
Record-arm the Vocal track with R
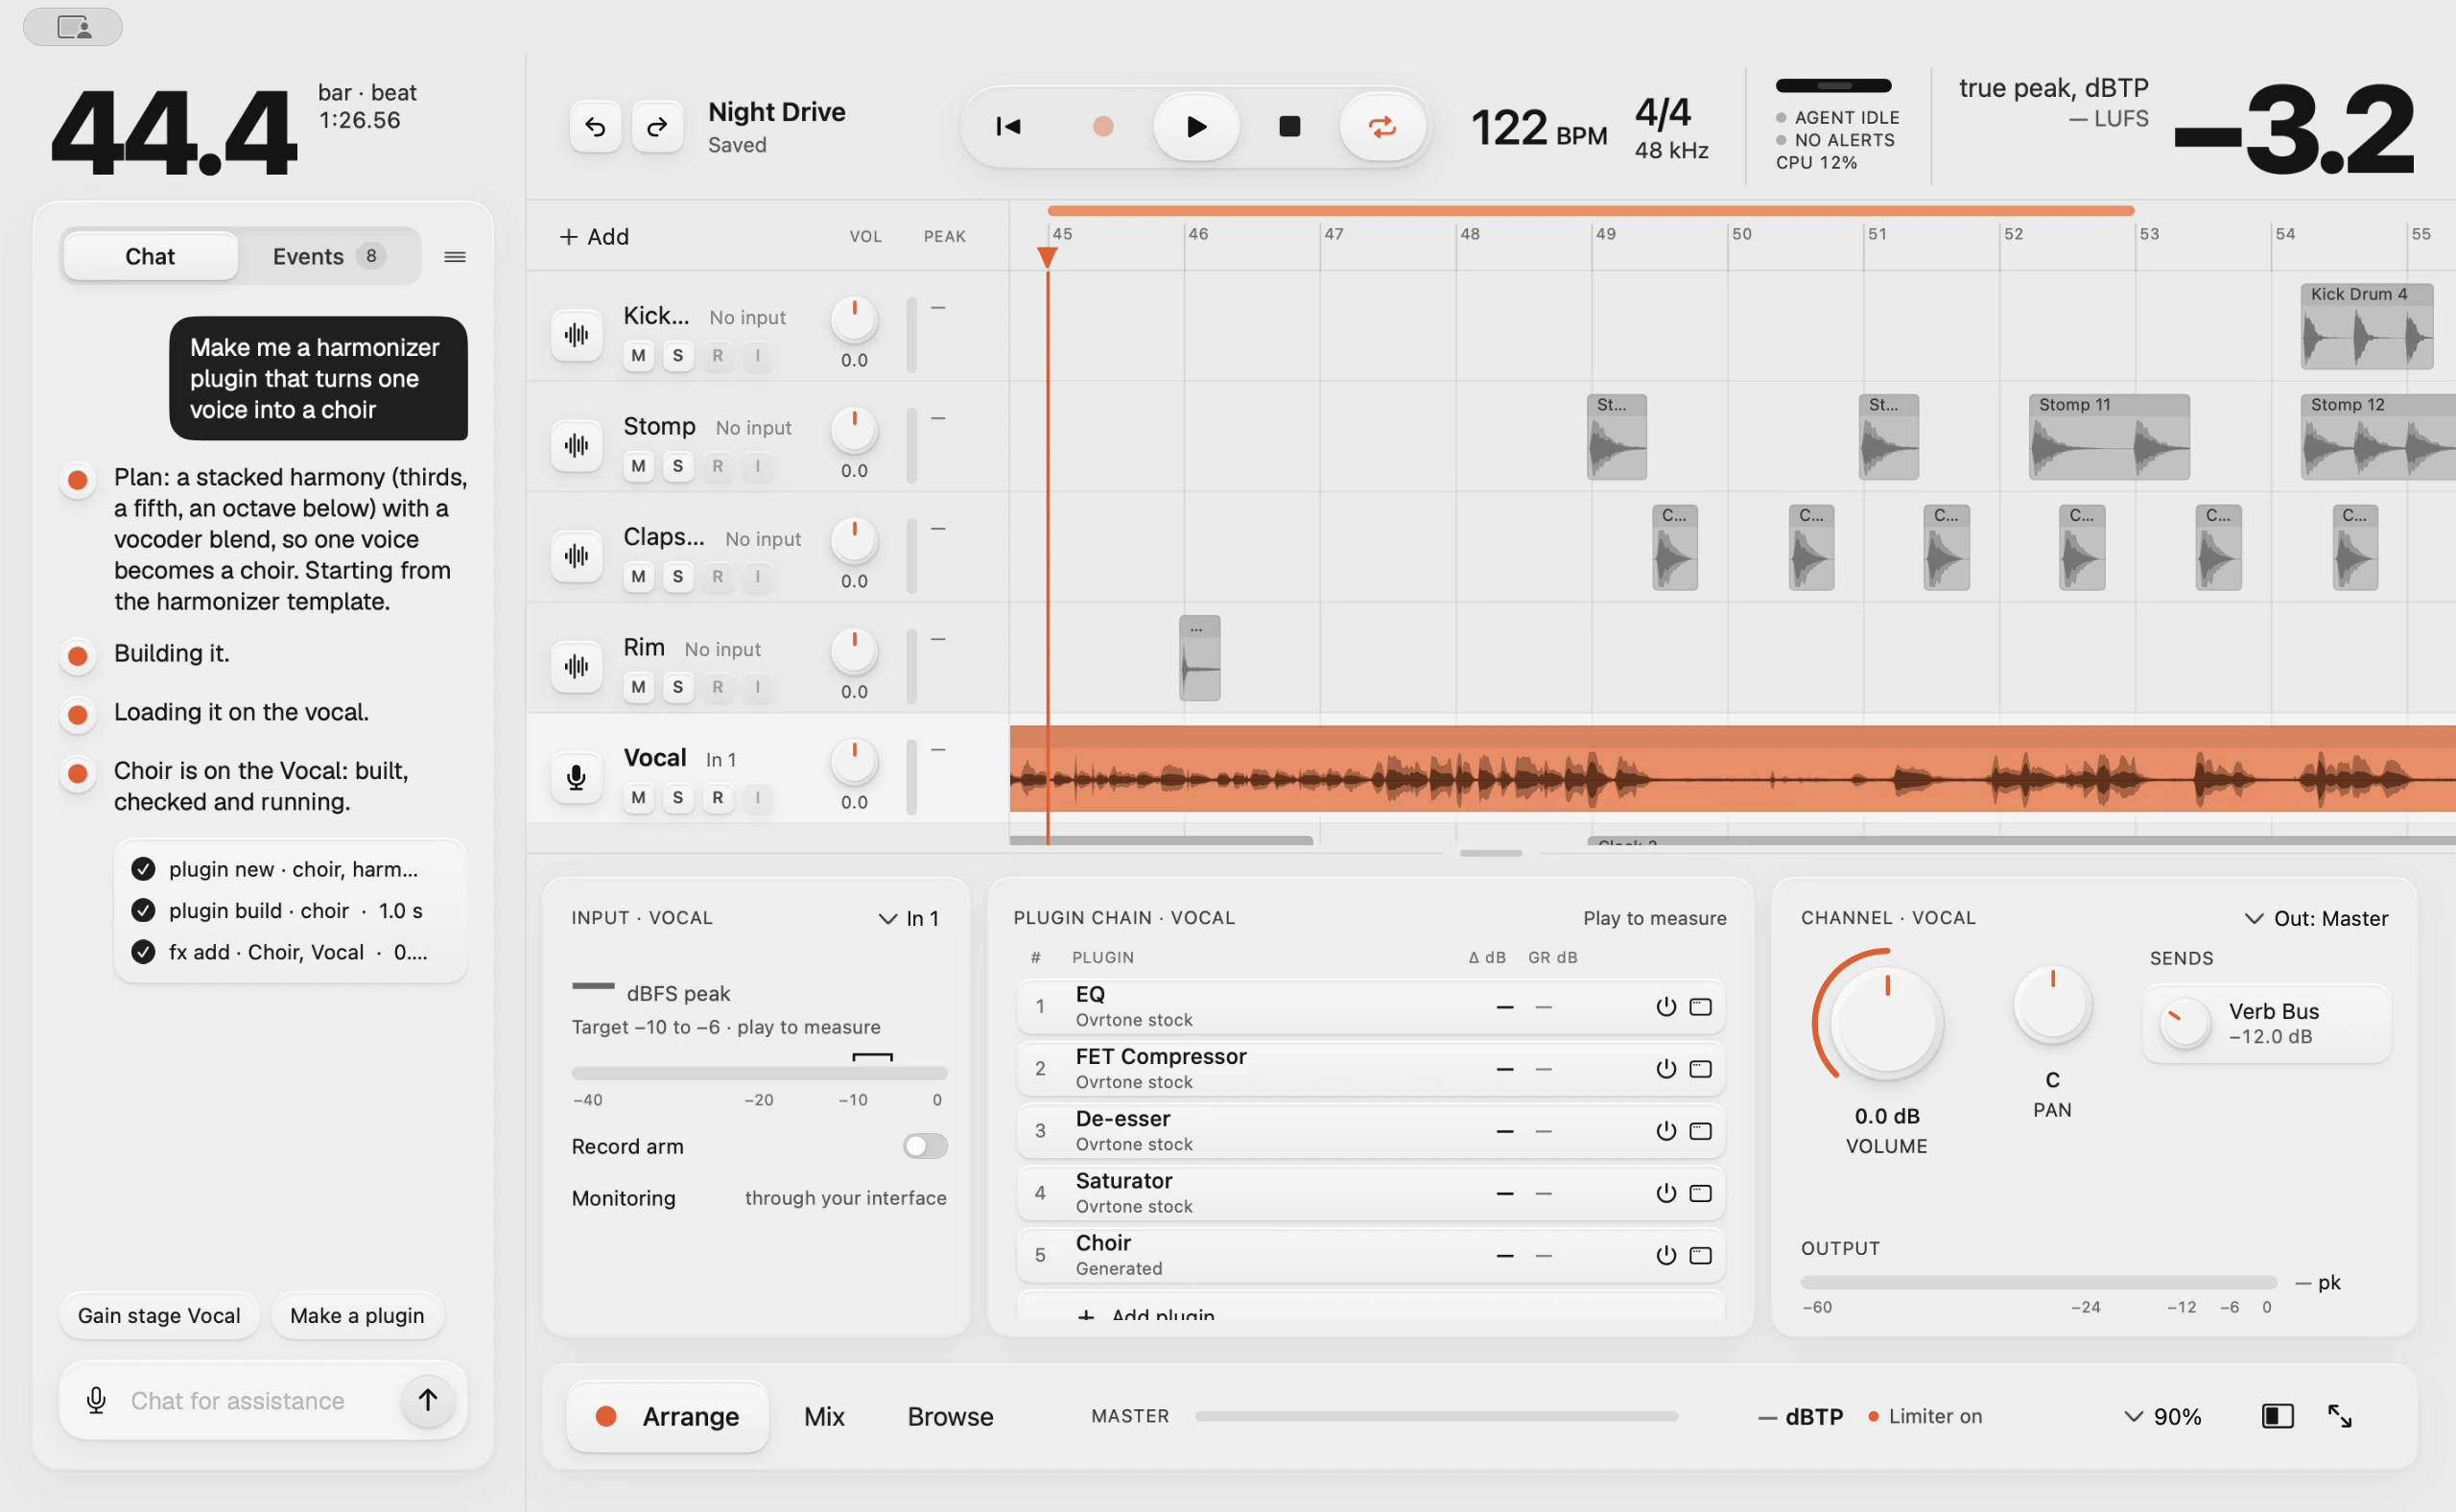pos(717,798)
